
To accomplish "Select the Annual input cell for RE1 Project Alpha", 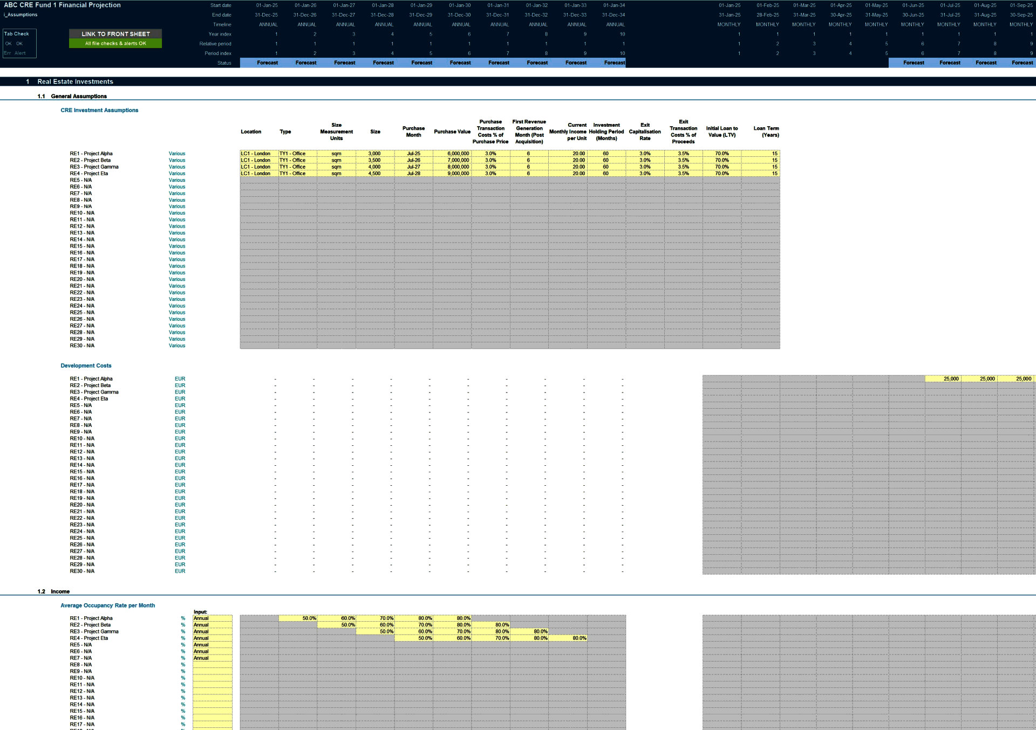I will pyautogui.click(x=212, y=618).
